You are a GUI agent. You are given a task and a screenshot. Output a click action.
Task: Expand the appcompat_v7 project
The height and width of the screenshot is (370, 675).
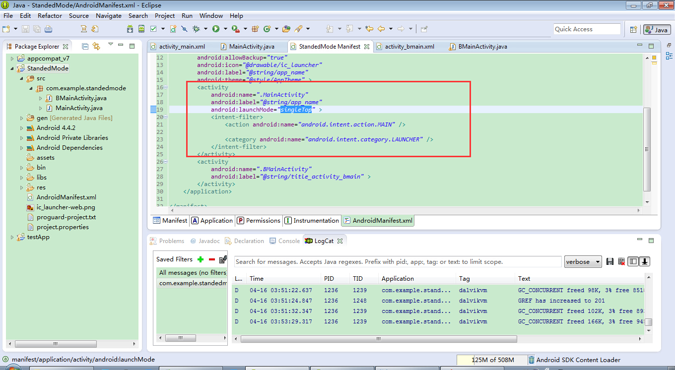click(x=12, y=59)
